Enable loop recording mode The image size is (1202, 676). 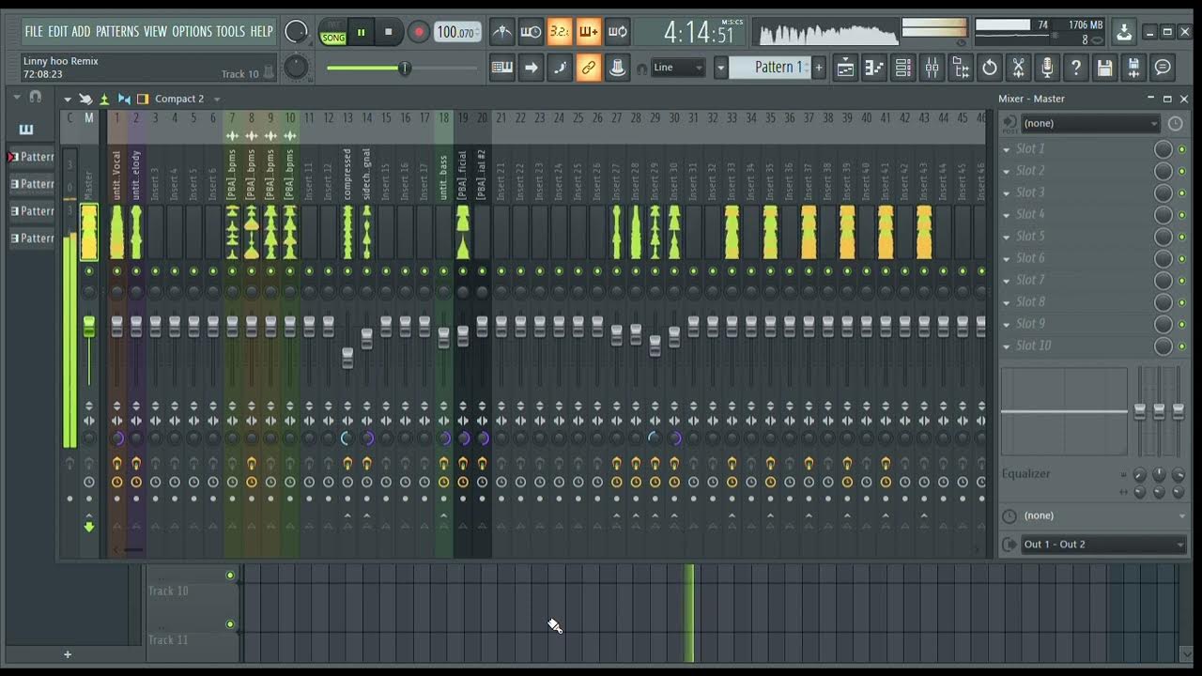click(x=618, y=31)
